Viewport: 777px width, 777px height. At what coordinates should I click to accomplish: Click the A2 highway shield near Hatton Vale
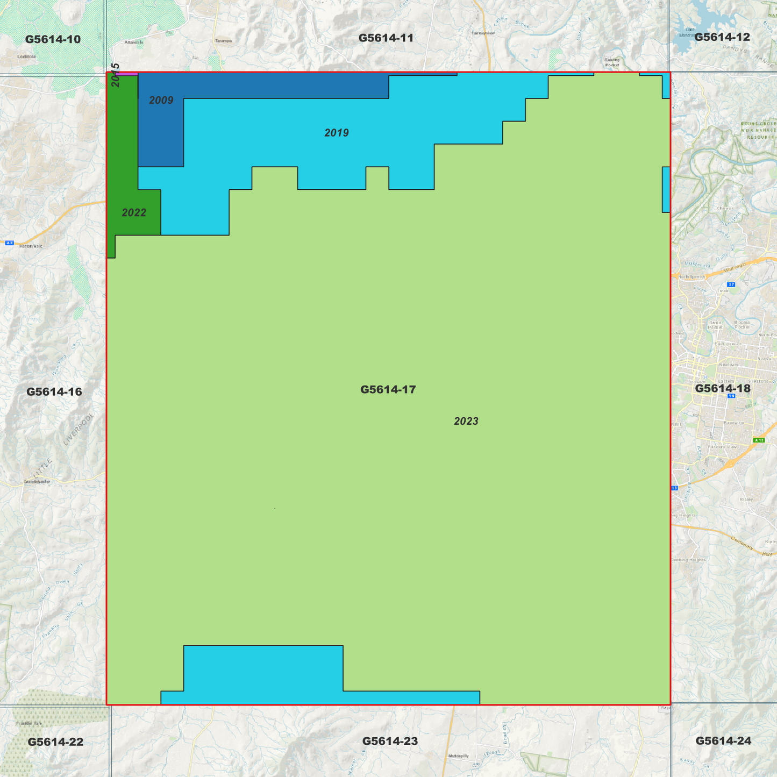(9, 243)
